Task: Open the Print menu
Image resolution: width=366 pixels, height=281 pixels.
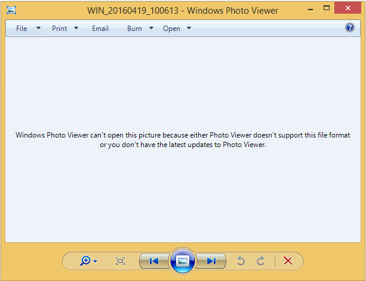Action: point(59,29)
